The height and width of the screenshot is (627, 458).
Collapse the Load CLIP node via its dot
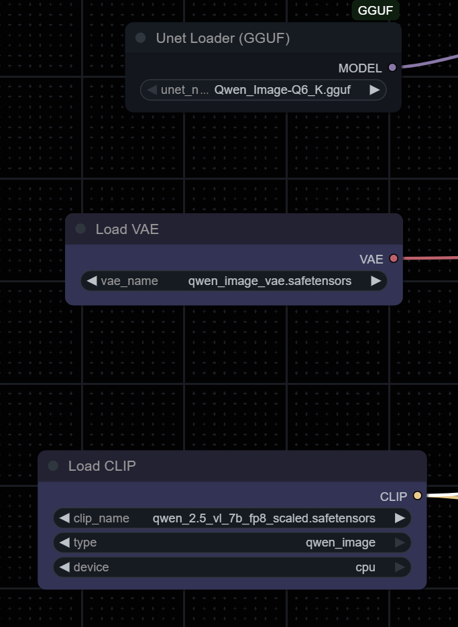(53, 466)
